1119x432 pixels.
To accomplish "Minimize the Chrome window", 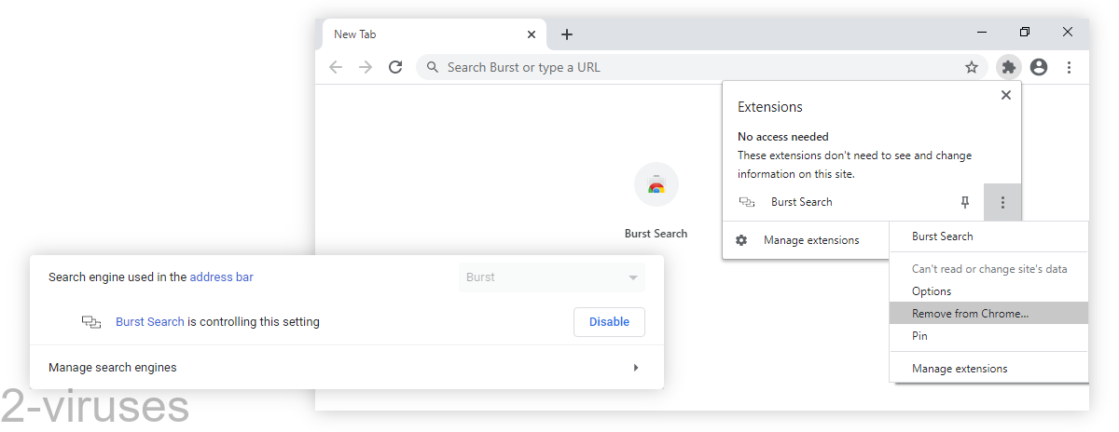I will pos(982,33).
